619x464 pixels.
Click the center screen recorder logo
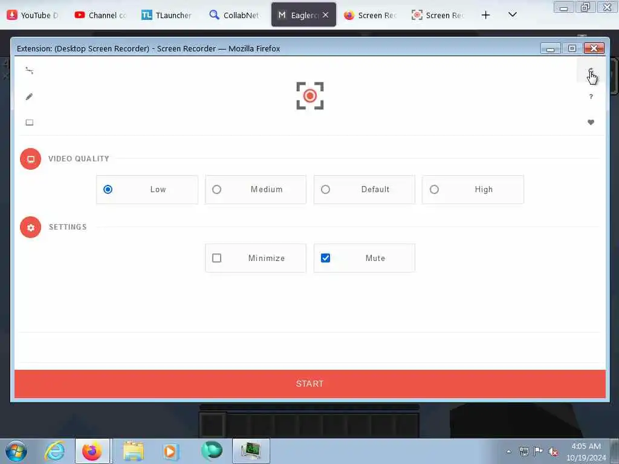click(x=310, y=96)
